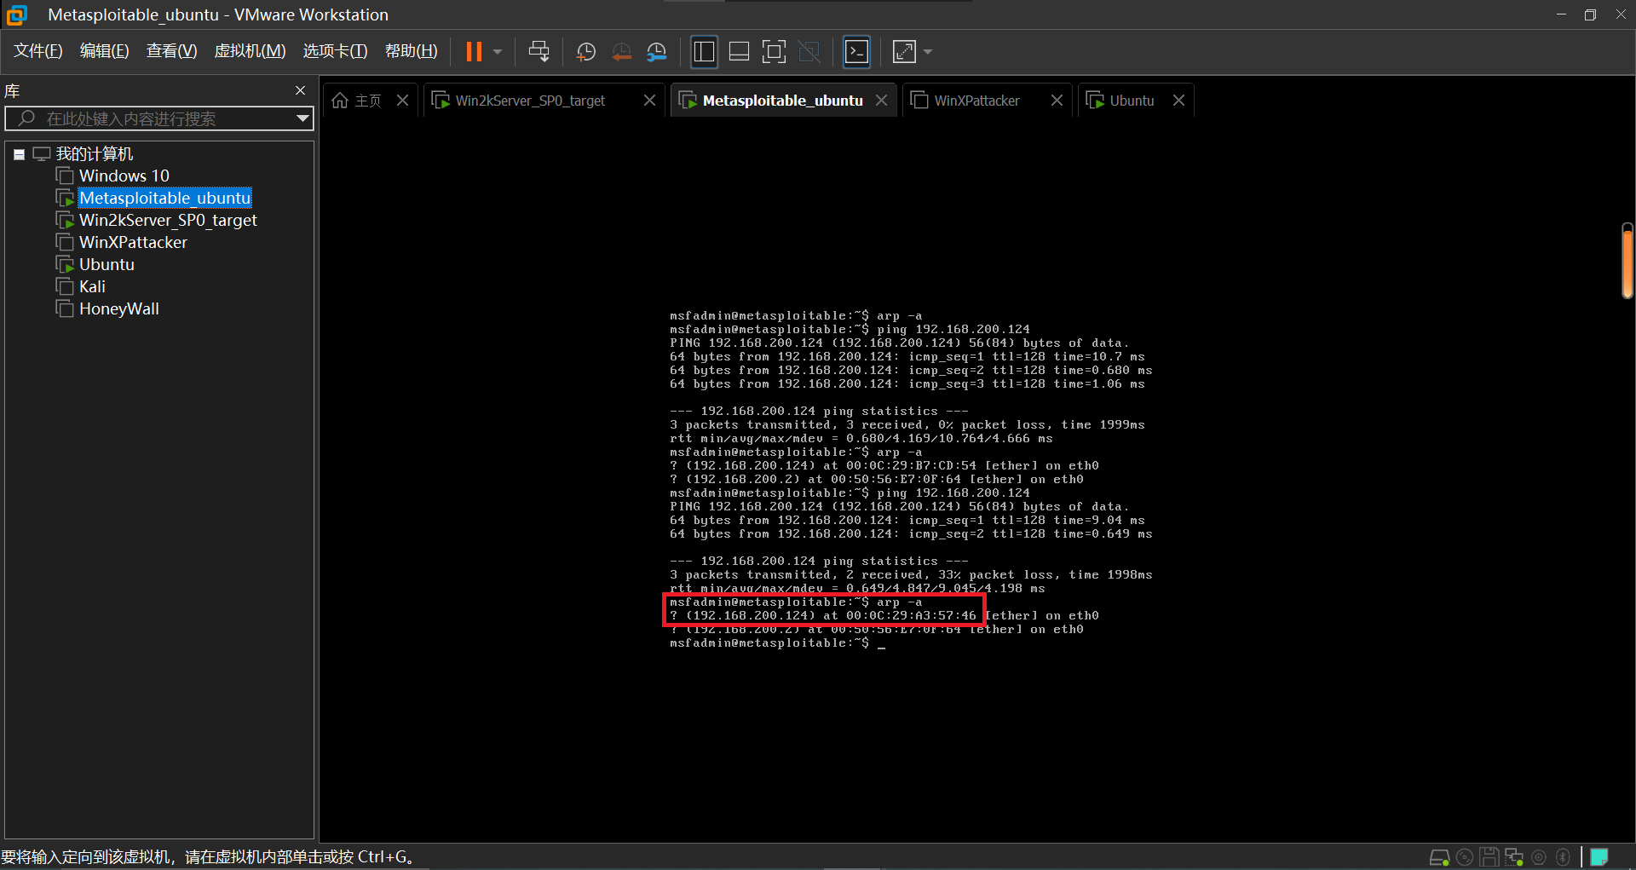Click the sound card status icon
Viewport: 1636px width, 870px height.
click(1539, 857)
